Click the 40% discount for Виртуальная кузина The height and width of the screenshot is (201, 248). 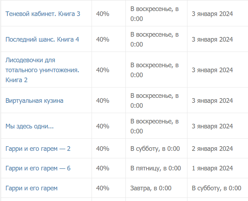(x=103, y=101)
